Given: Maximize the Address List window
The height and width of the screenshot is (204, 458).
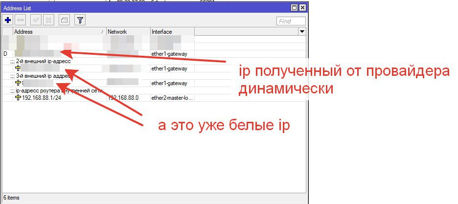Looking at the screenshot, I should (x=295, y=8).
